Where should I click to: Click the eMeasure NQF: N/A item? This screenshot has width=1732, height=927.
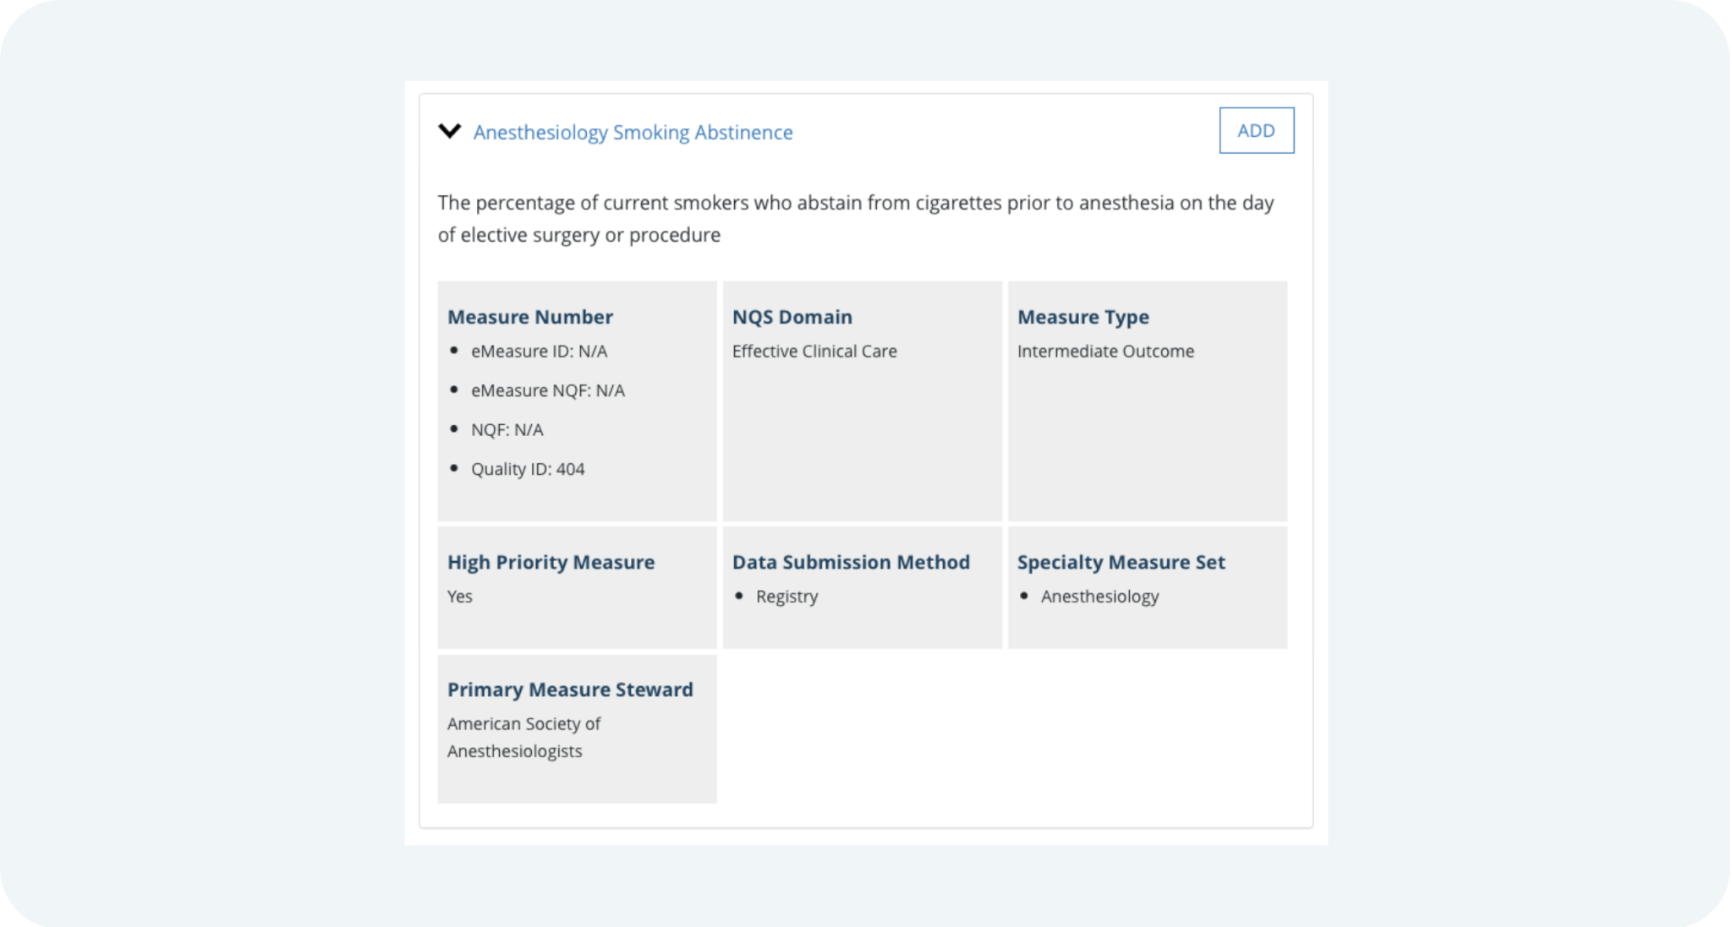[x=547, y=390]
